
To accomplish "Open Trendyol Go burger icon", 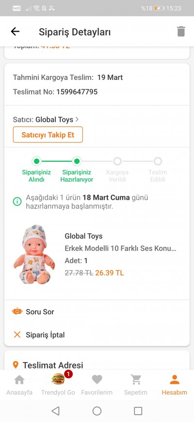I will click(x=58, y=379).
